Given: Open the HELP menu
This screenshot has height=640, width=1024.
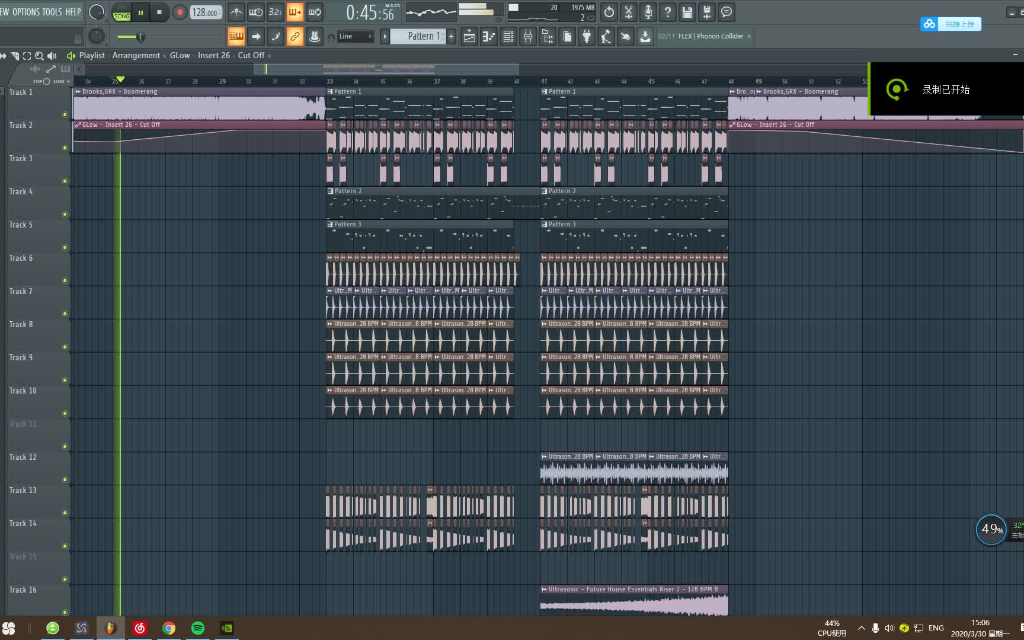Looking at the screenshot, I should tap(73, 12).
